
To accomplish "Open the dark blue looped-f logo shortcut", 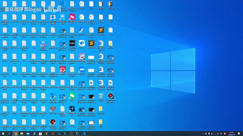I will 72,109.
